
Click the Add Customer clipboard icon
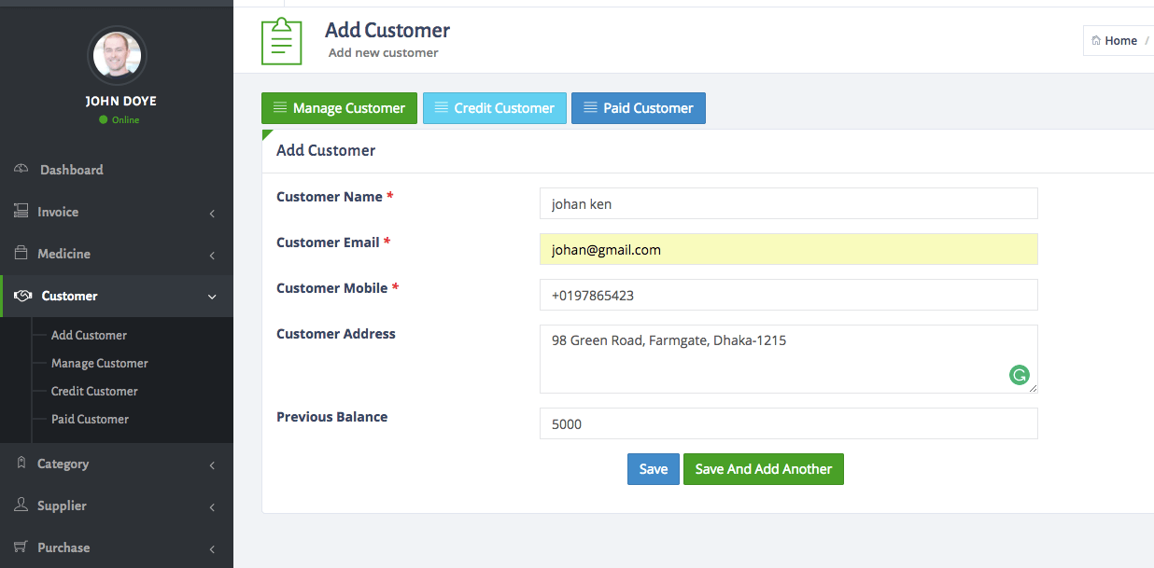coord(280,41)
